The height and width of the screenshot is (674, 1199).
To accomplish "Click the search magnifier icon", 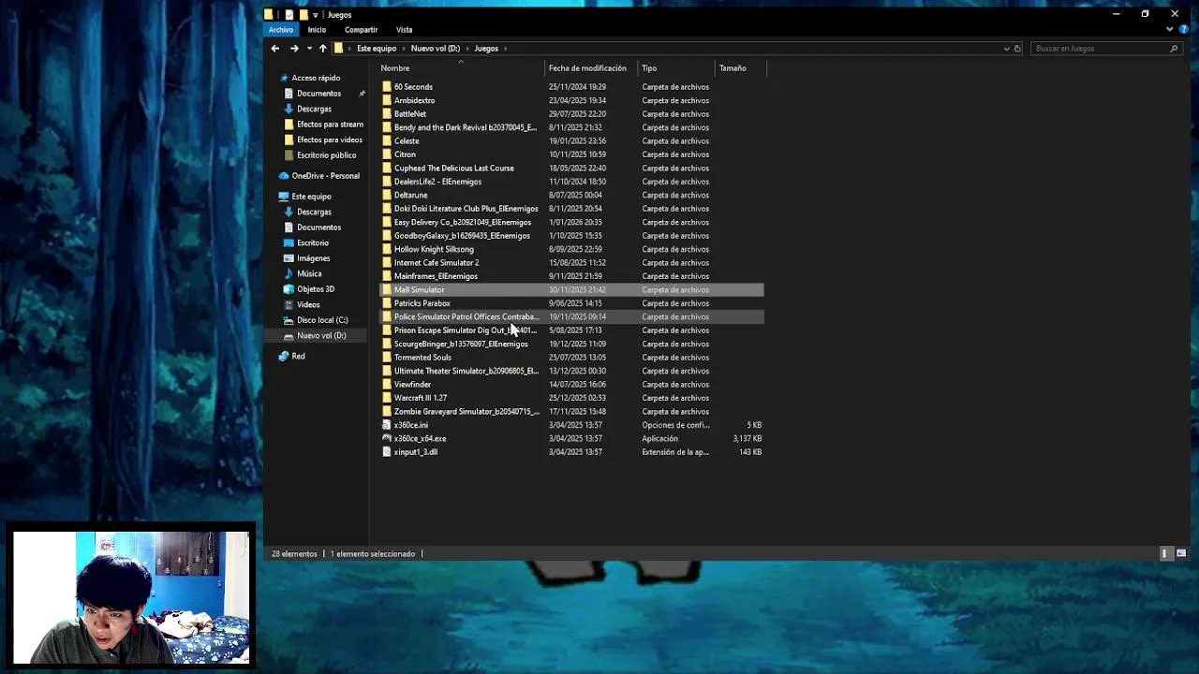I will click(x=1174, y=49).
